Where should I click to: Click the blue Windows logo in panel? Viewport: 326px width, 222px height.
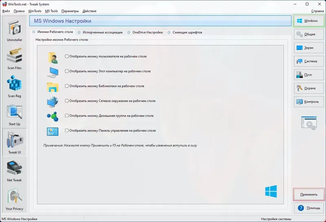point(271,191)
